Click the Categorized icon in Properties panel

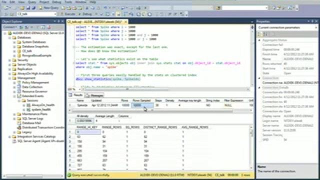(259, 34)
